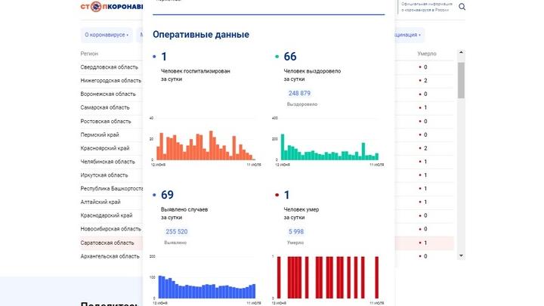544x306 pixels.
Task: Click the blue detected-cases bar chart
Action: click(207, 287)
